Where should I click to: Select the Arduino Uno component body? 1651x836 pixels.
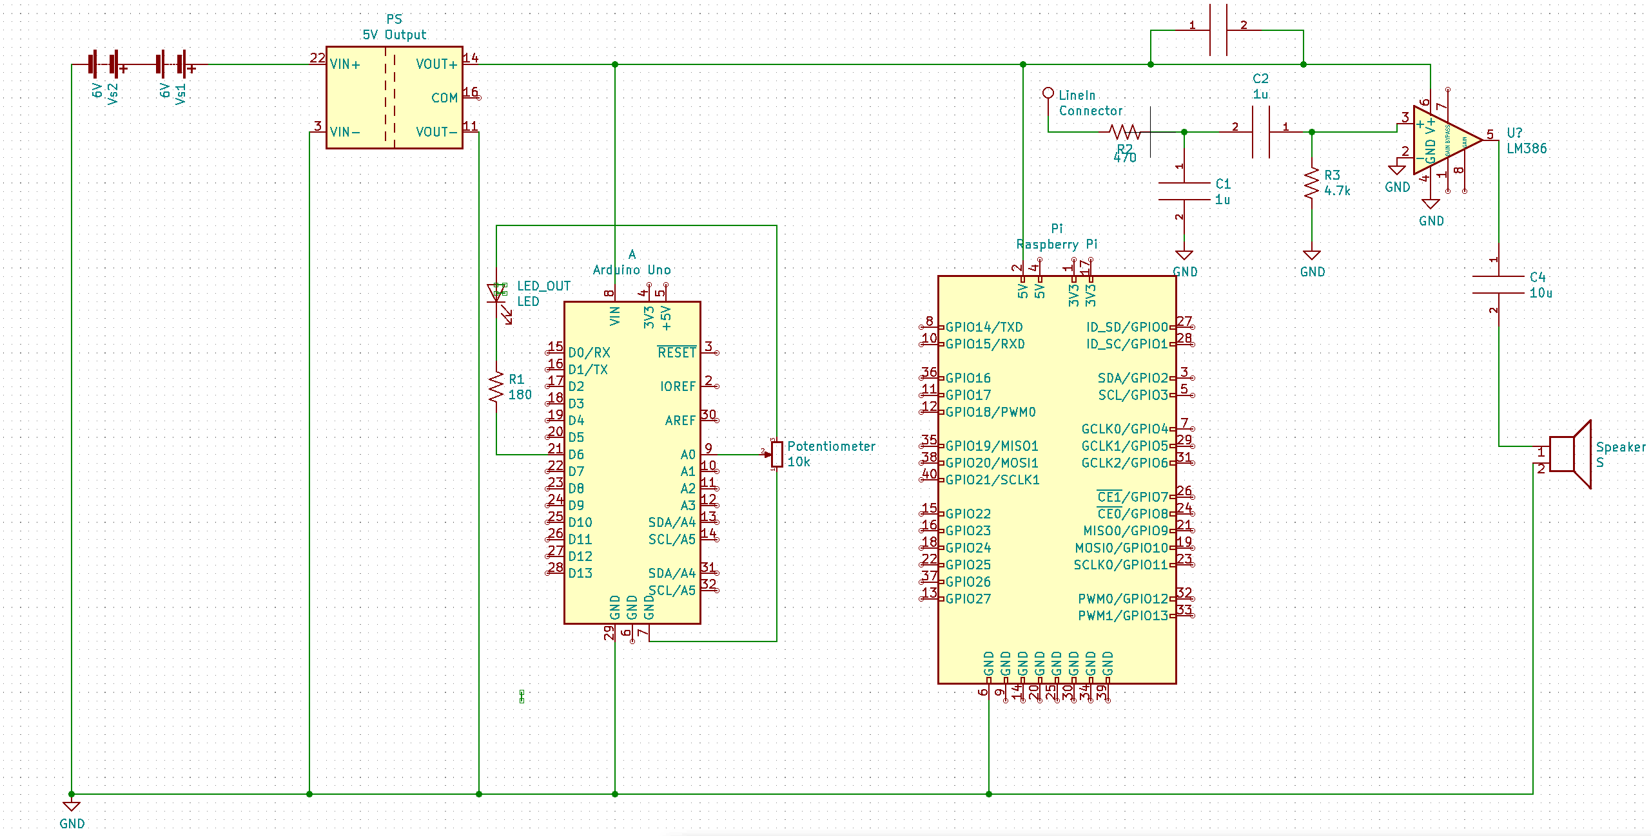[x=632, y=462]
